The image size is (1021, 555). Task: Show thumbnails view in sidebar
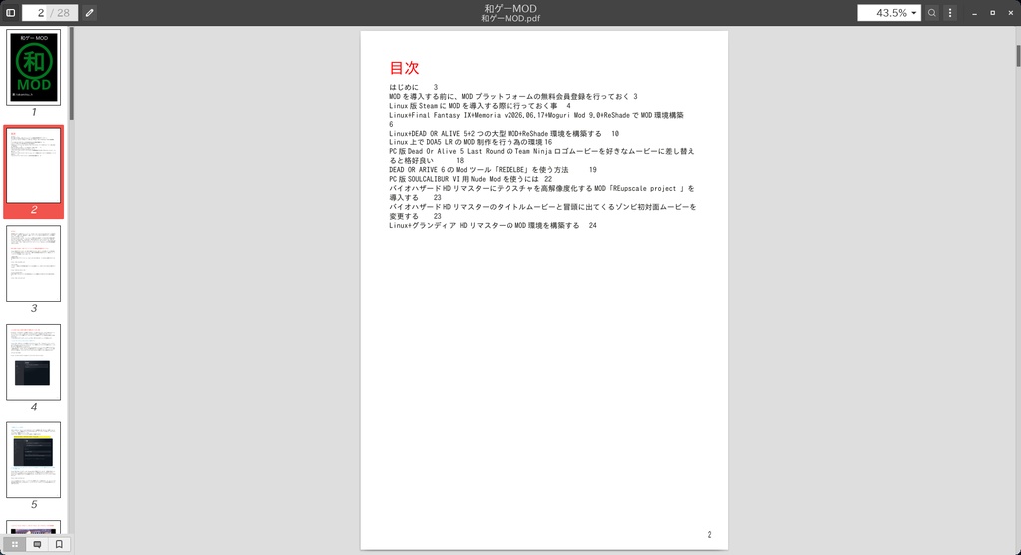coord(14,544)
